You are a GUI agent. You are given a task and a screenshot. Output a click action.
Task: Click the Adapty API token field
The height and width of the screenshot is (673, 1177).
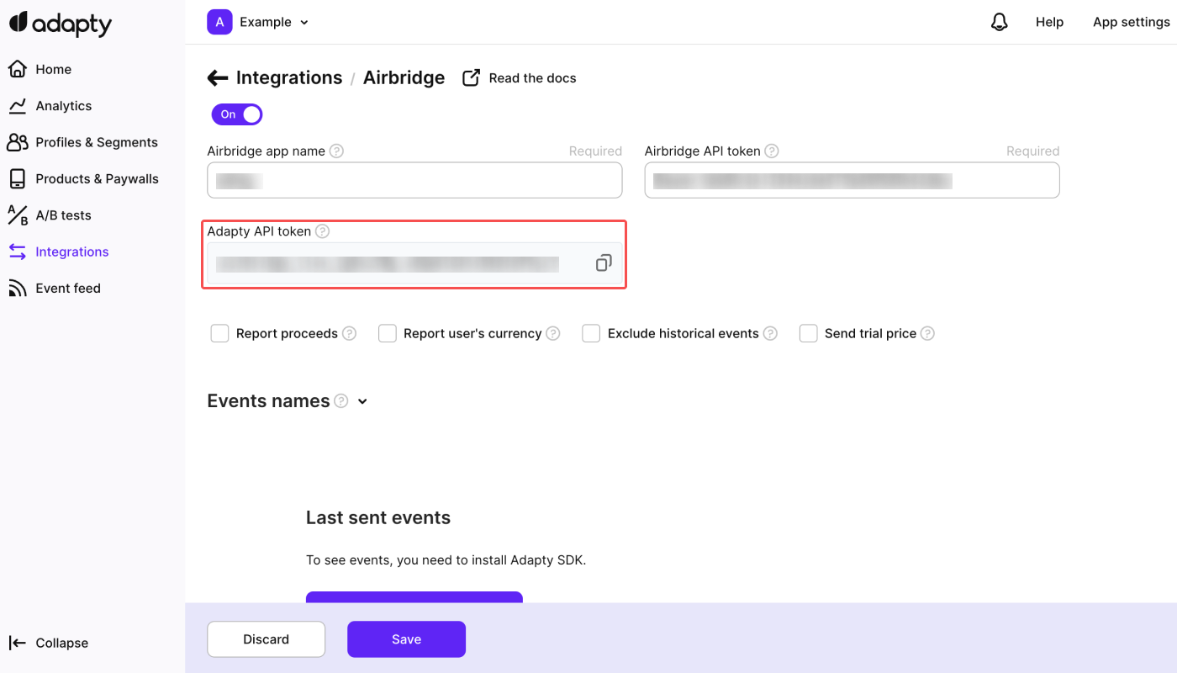414,263
